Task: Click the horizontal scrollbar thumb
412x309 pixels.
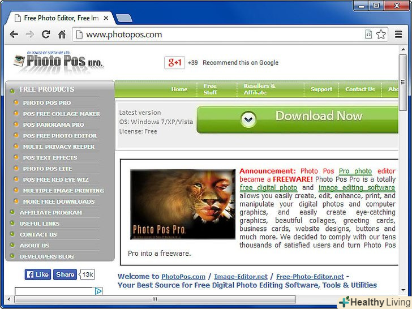Action: coord(155,299)
